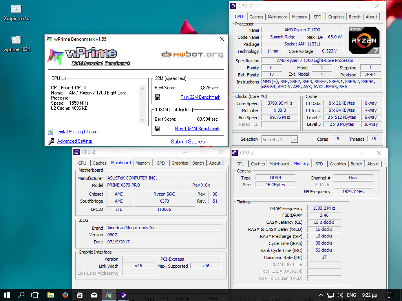Open Memory tab in Mainboard CPU-Z window
Viewport: 402px width, 301px height.
[x=143, y=163]
